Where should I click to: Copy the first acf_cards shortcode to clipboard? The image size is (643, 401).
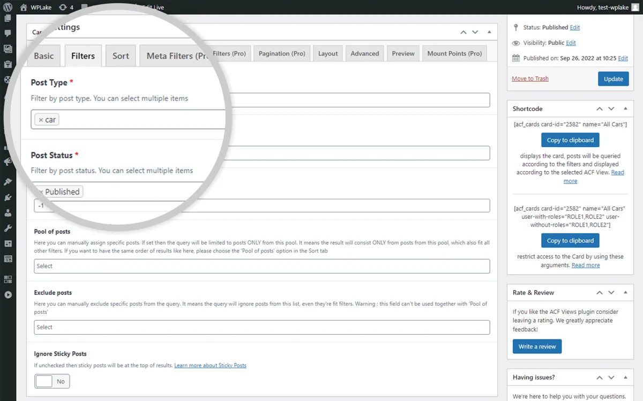pyautogui.click(x=570, y=140)
